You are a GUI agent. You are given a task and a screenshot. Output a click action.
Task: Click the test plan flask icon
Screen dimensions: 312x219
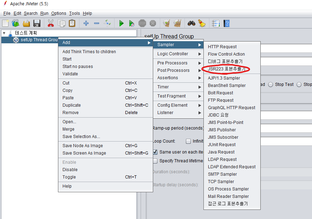coord(10,33)
